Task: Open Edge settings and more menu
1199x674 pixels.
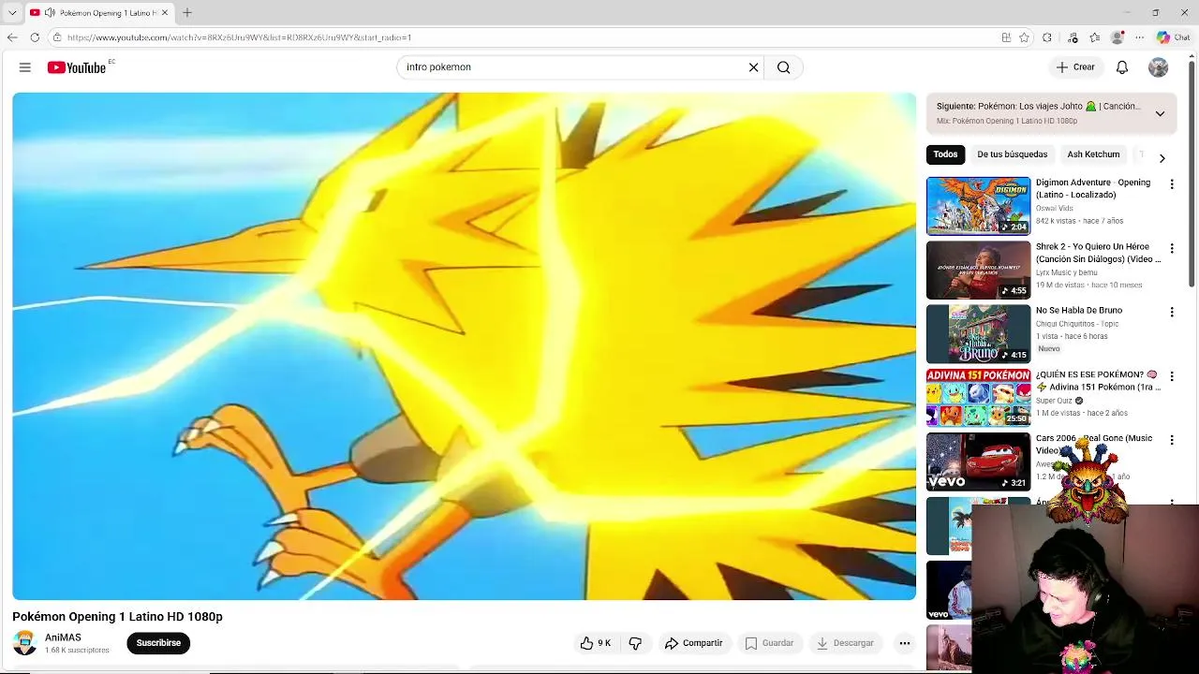Action: point(1139,37)
